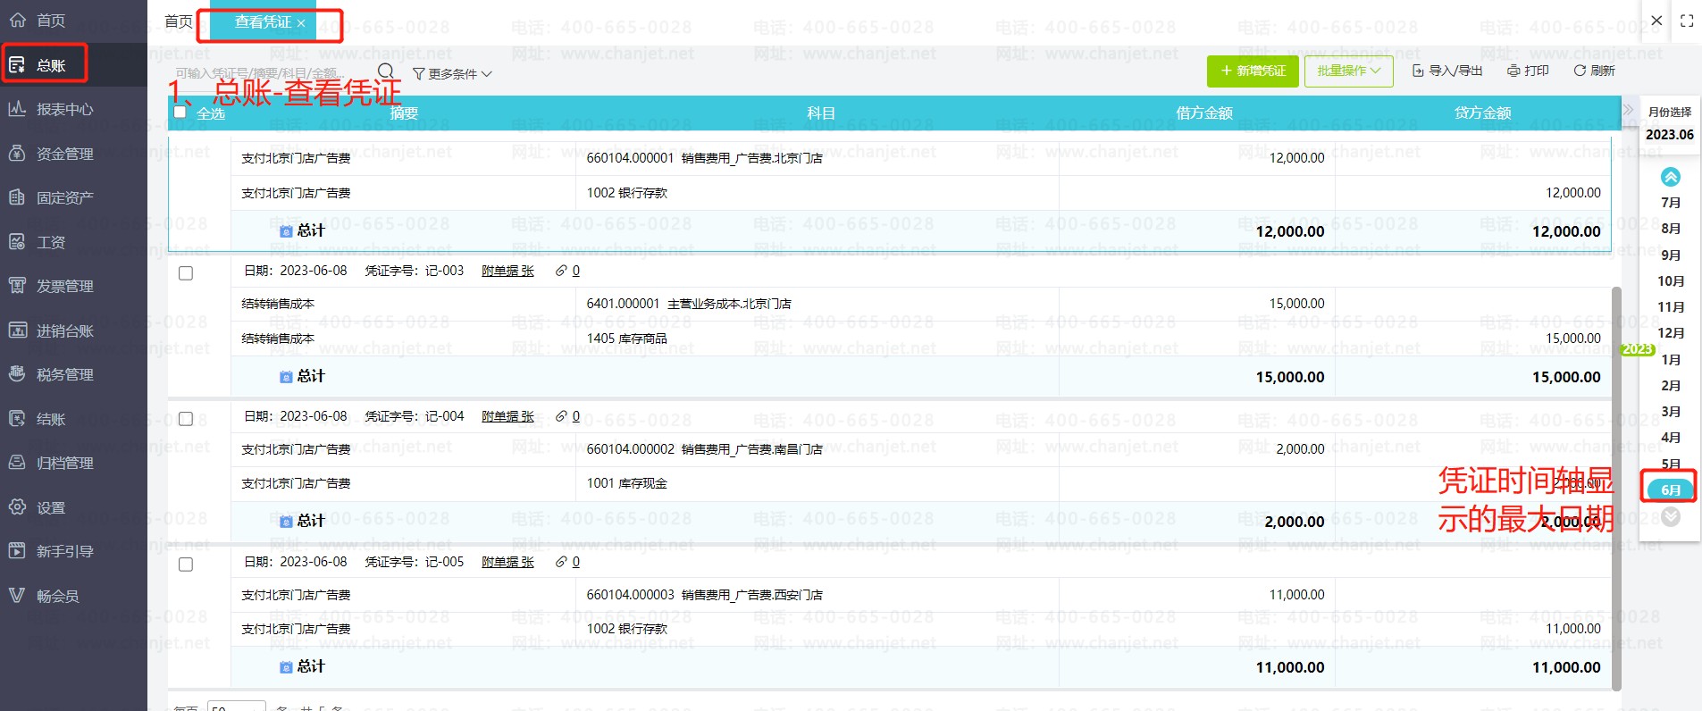Open the 批量操作 dropdown

(1348, 71)
